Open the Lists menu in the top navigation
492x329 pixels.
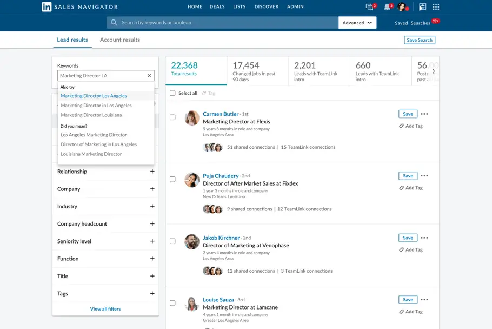pyautogui.click(x=239, y=6)
